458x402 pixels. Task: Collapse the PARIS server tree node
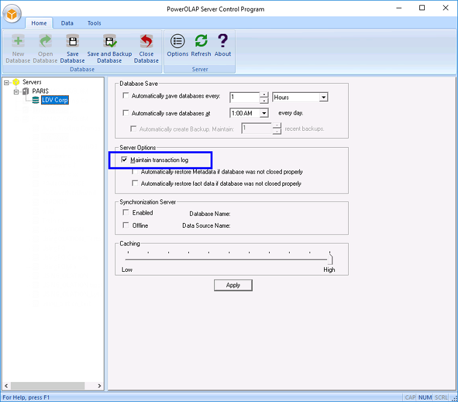click(16, 92)
